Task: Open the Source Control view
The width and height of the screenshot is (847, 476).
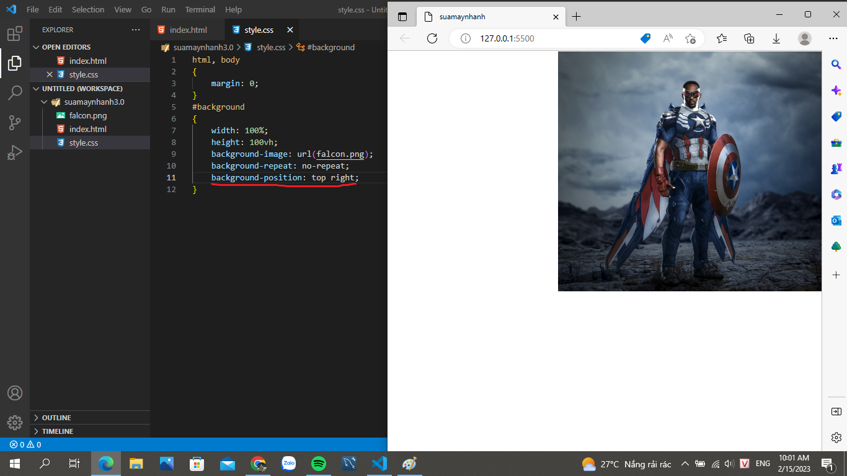Action: click(15, 123)
